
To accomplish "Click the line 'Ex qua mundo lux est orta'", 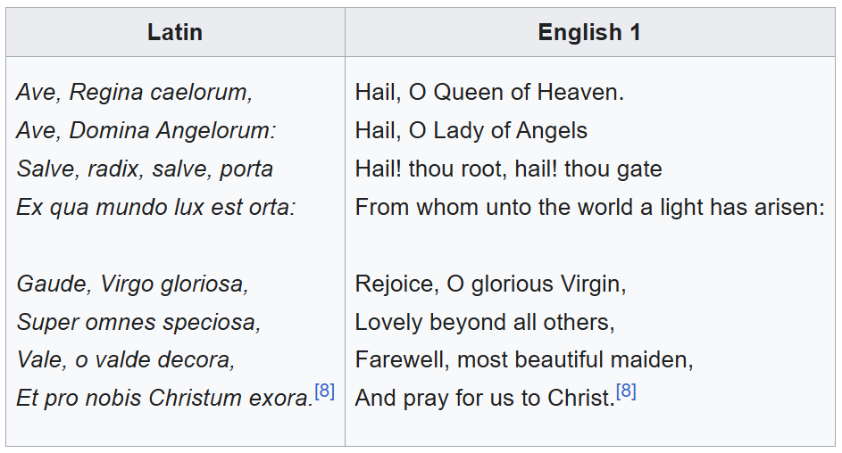I will click(155, 207).
